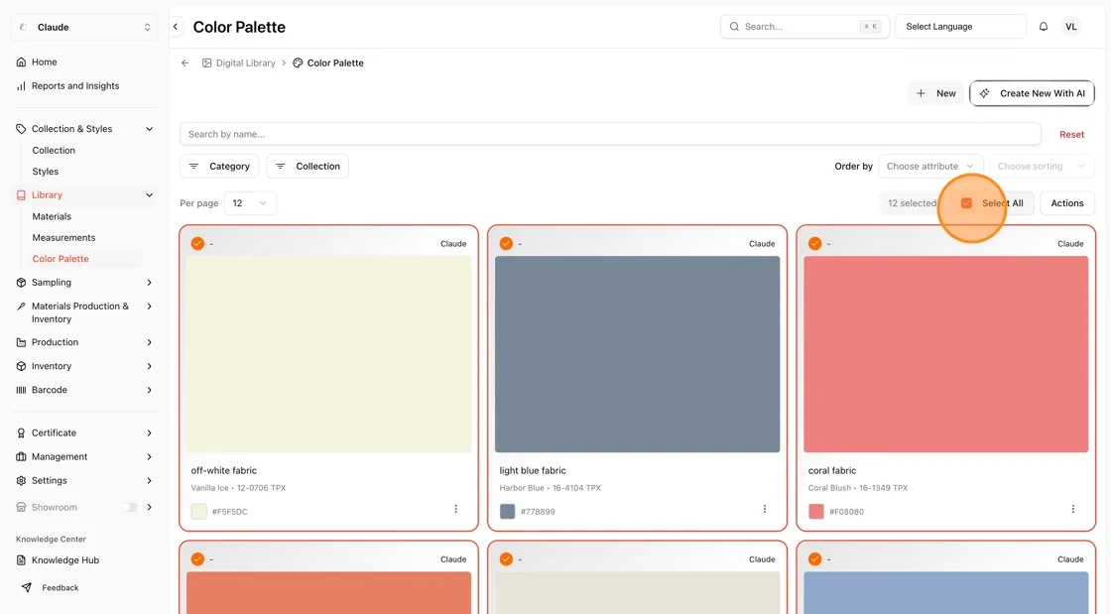Click the Showroom store icon
1111x614 pixels.
(x=21, y=507)
